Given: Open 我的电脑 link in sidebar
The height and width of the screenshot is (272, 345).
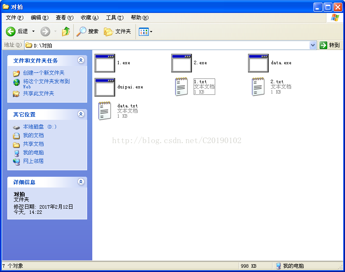Looking at the screenshot, I should click(34, 153).
